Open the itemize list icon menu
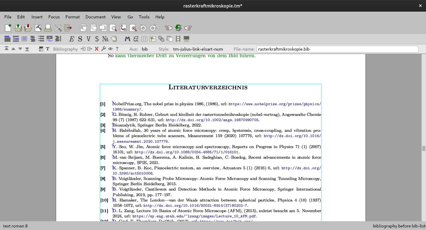Screen dimensions: 426x230 pos(41,38)
